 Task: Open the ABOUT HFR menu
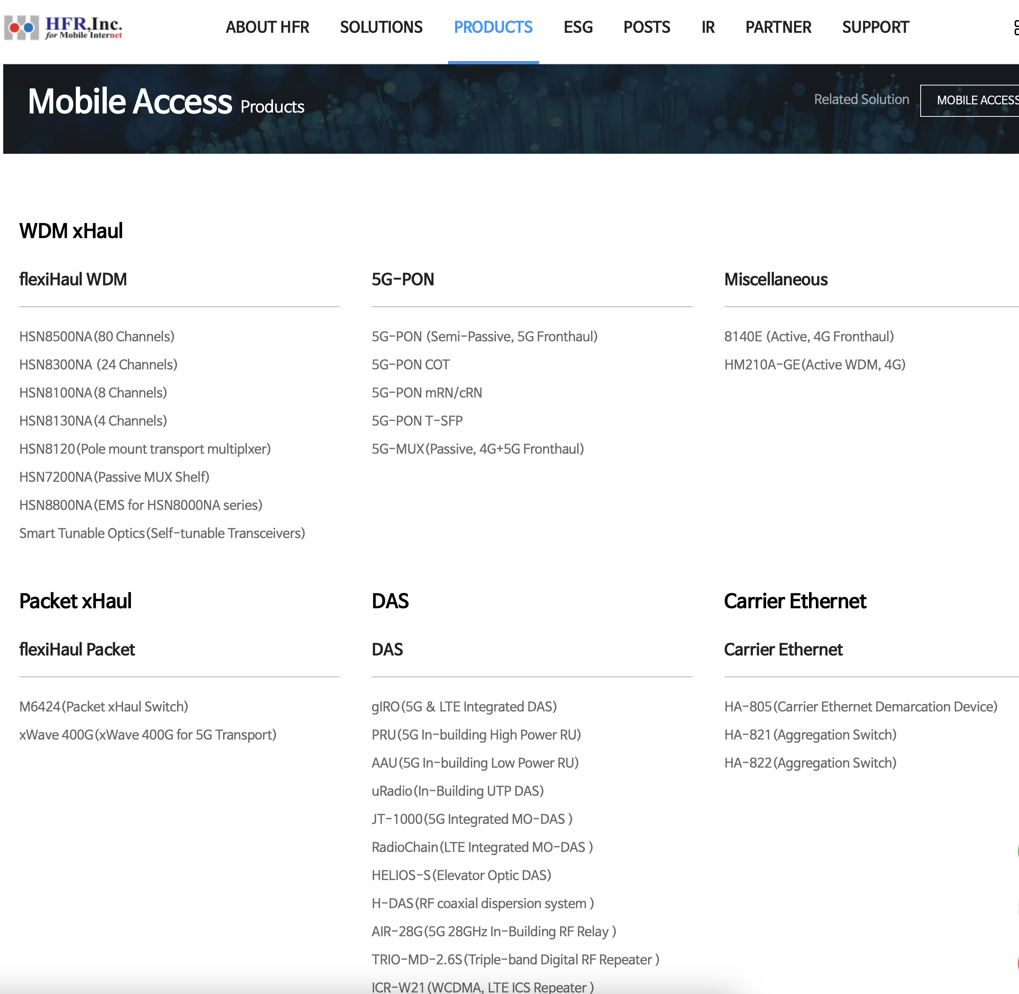coord(267,27)
